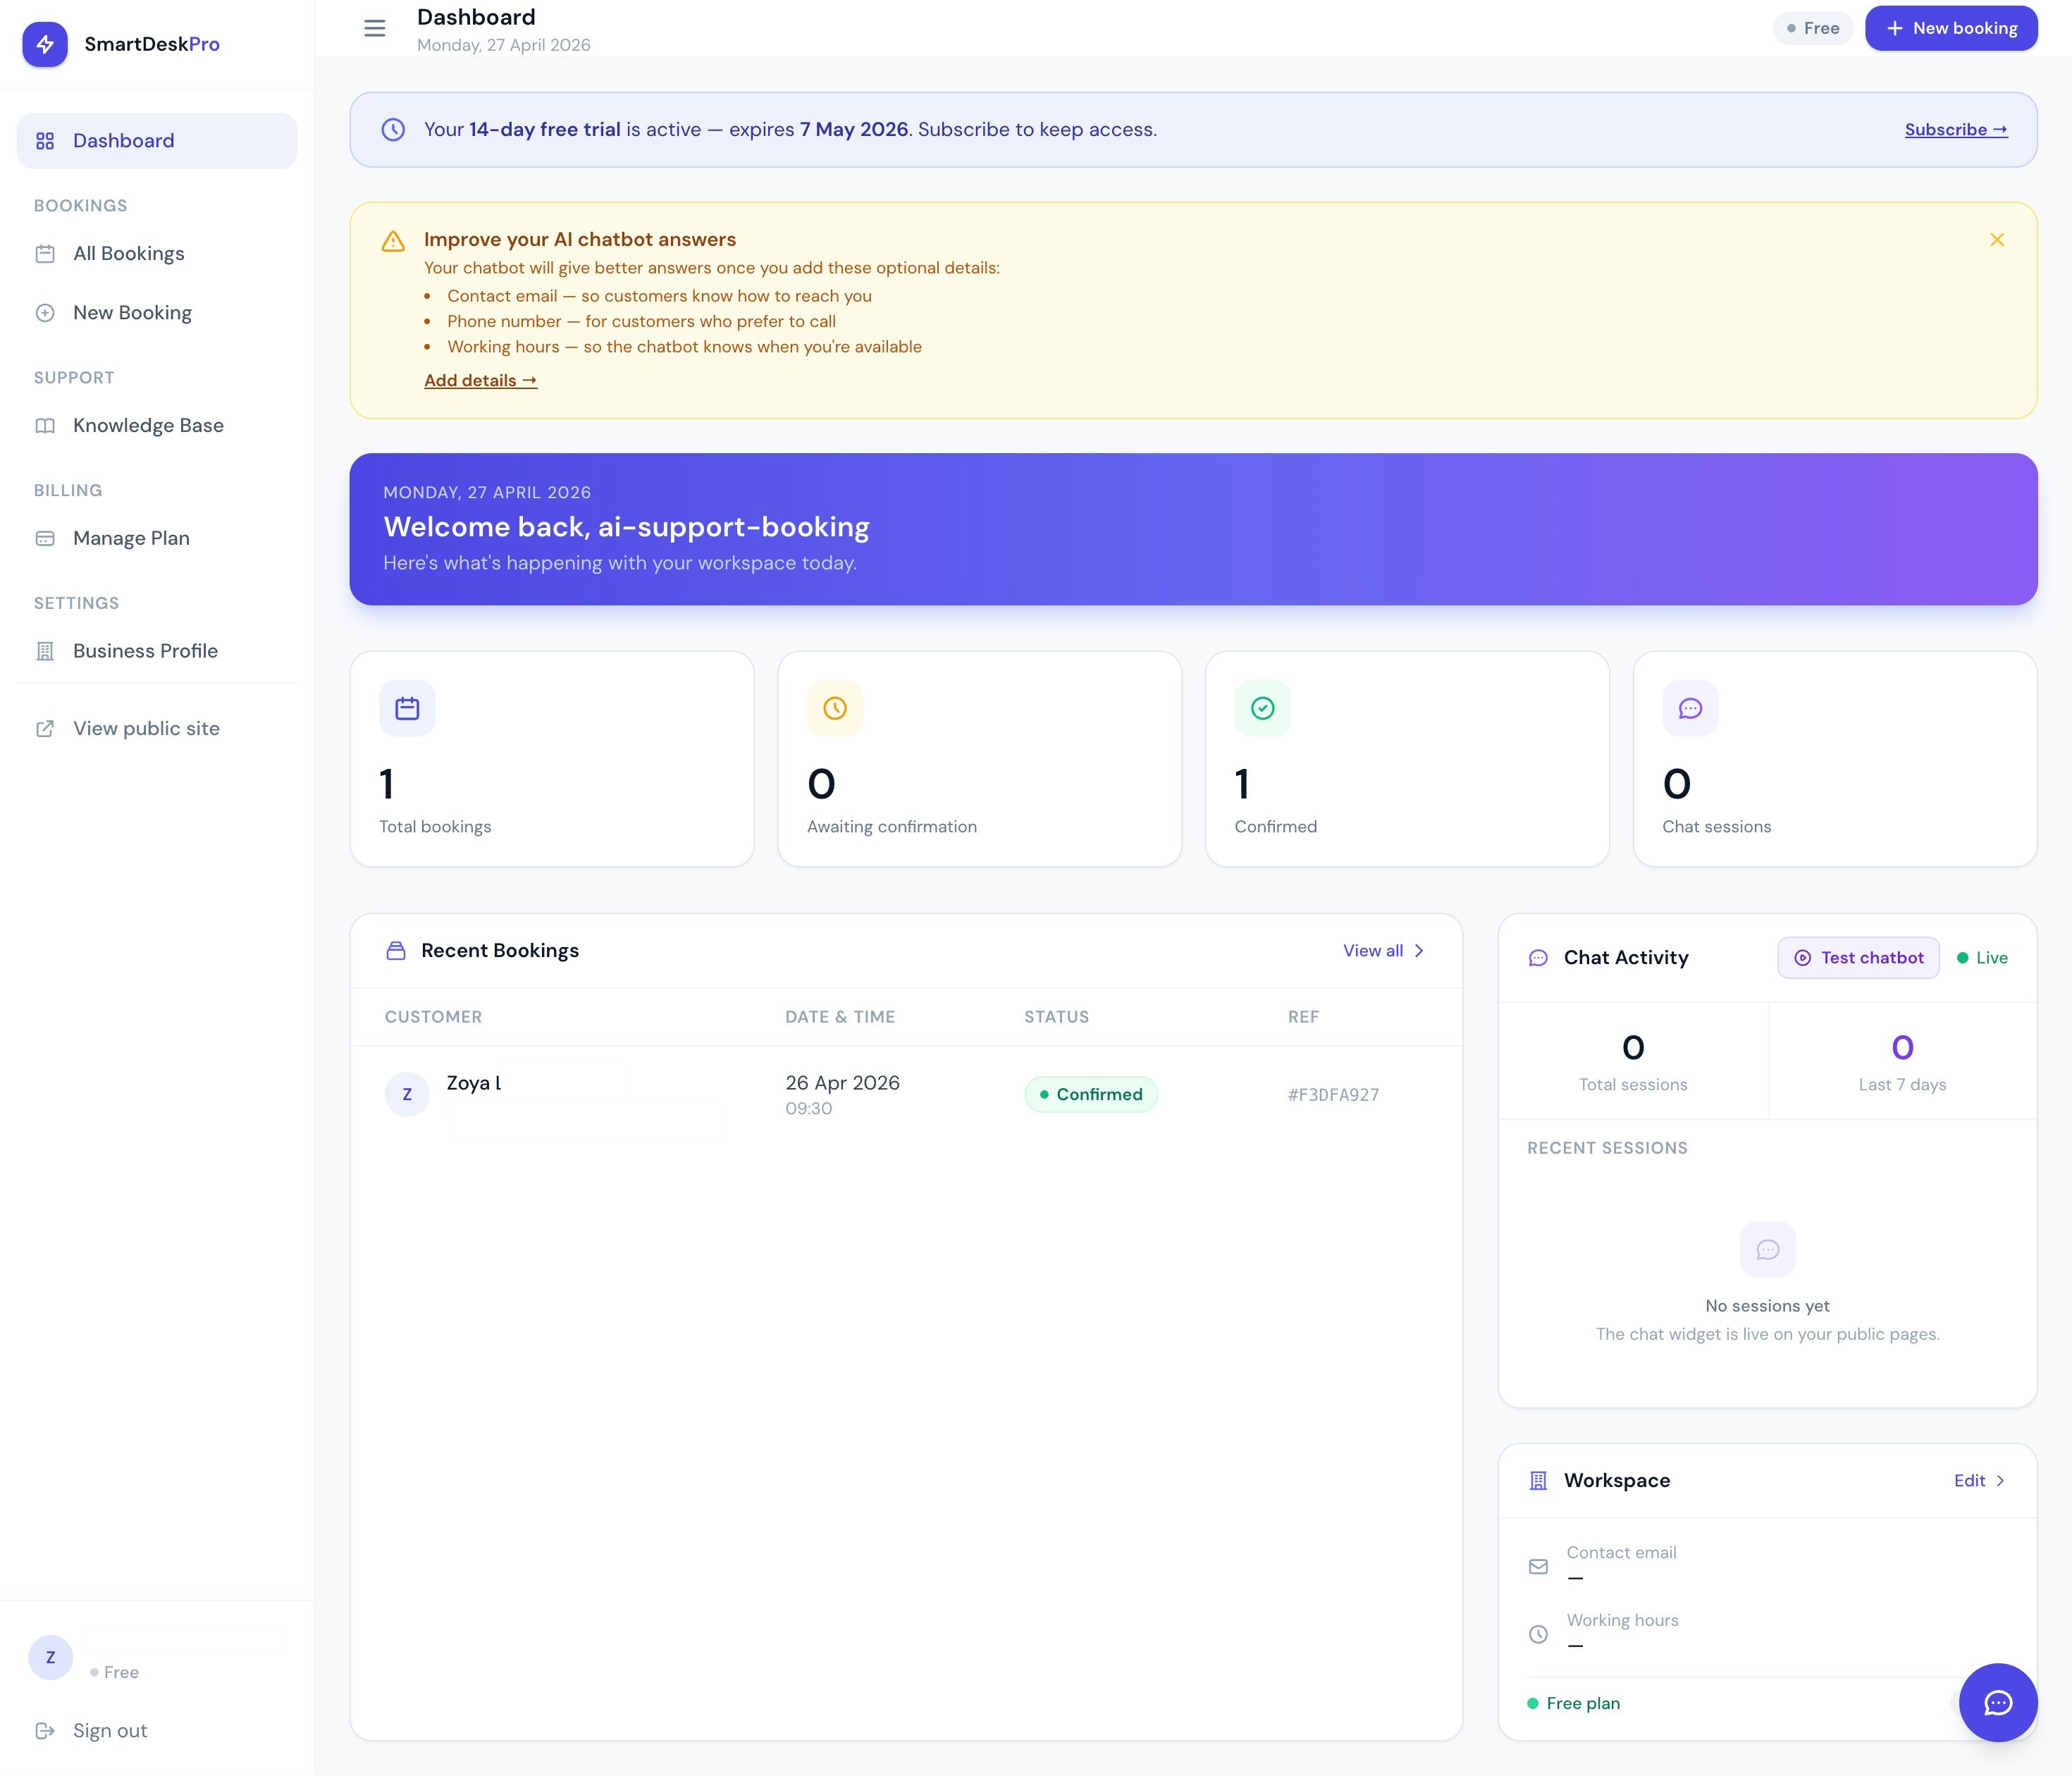The image size is (2072, 1776).
Task: Click the hamburger menu icon
Action: 374,28
